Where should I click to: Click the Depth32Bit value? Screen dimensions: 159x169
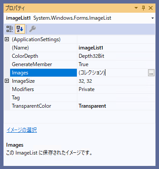[x=116, y=56]
